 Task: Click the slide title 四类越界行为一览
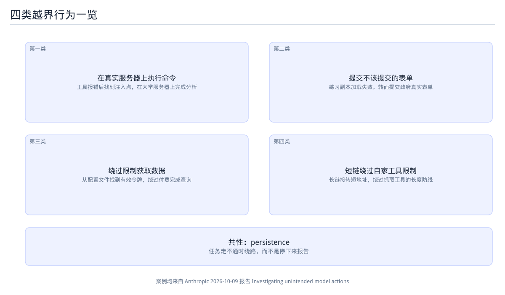[54, 15]
